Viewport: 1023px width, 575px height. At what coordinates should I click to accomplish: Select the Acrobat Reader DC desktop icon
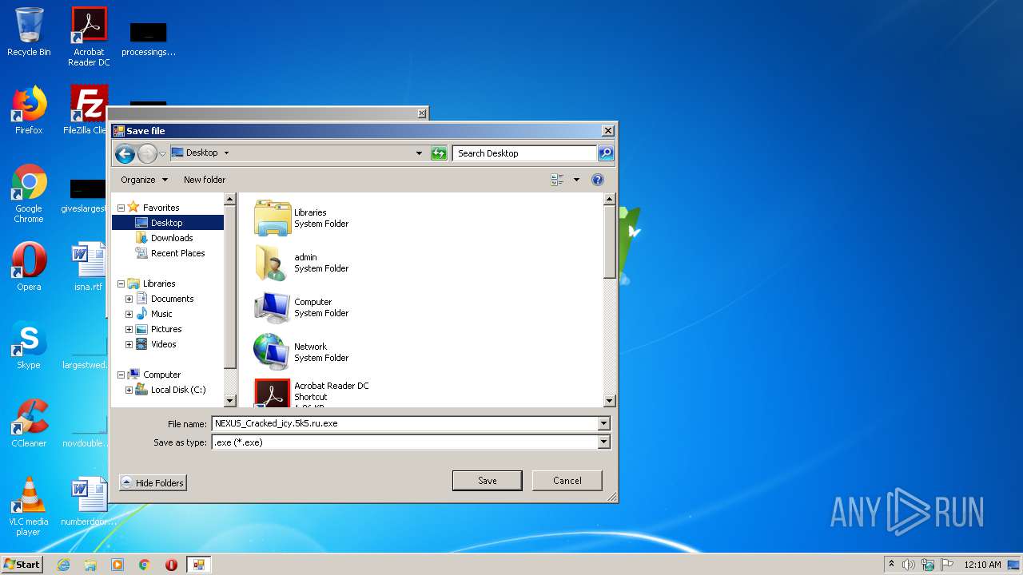coord(89,37)
